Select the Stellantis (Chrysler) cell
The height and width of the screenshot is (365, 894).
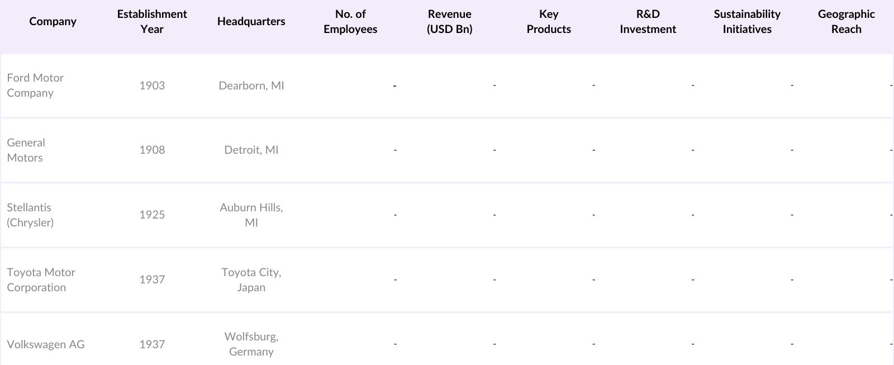tap(30, 215)
